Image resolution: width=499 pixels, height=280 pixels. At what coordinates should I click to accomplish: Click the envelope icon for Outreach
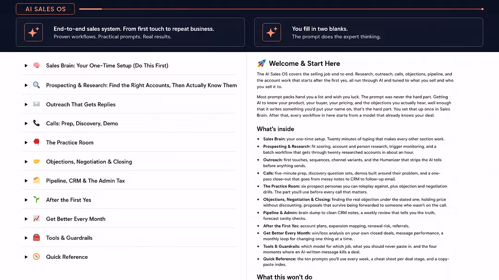tap(37, 104)
